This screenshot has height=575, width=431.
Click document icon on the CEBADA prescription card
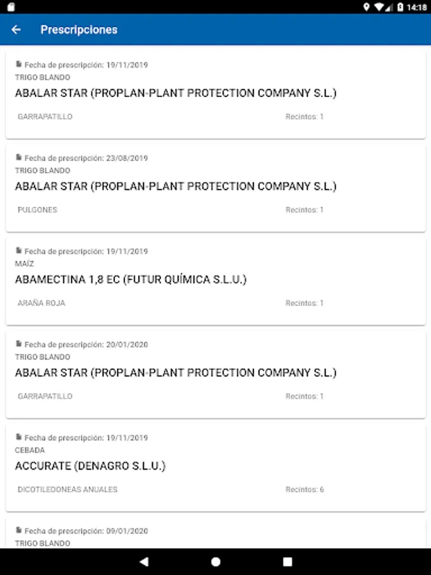[x=19, y=437]
